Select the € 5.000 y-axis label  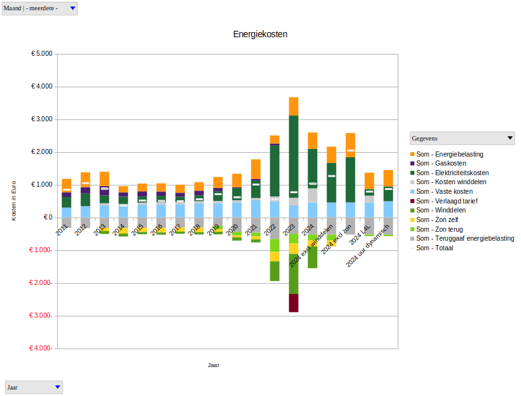pos(42,54)
